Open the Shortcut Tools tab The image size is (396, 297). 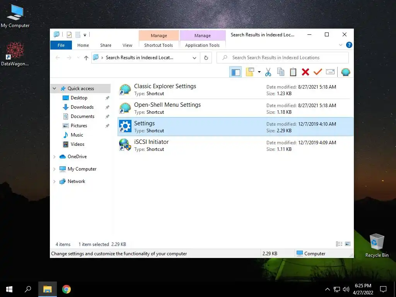pos(159,45)
